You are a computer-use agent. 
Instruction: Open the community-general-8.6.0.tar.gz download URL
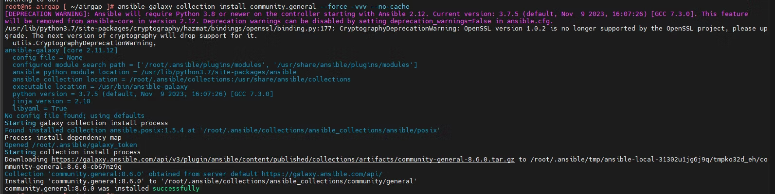click(283, 160)
